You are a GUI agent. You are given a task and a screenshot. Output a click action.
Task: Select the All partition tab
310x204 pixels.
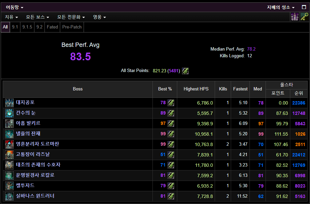coord(5,27)
